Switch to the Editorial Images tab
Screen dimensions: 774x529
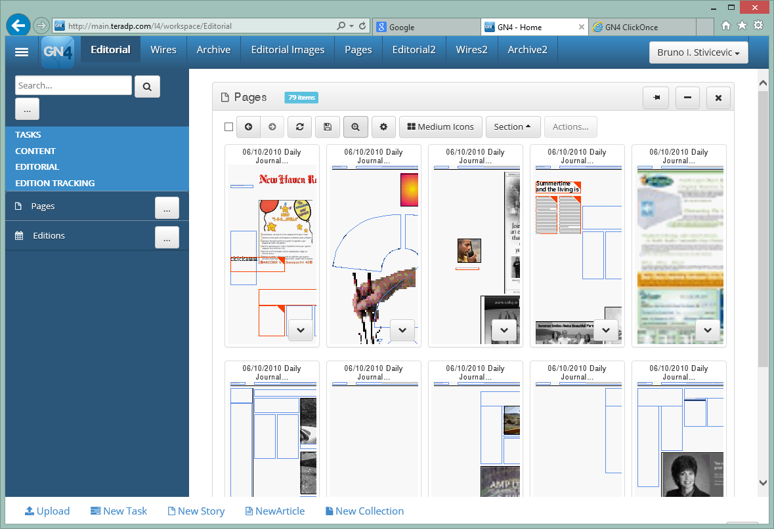[288, 50]
